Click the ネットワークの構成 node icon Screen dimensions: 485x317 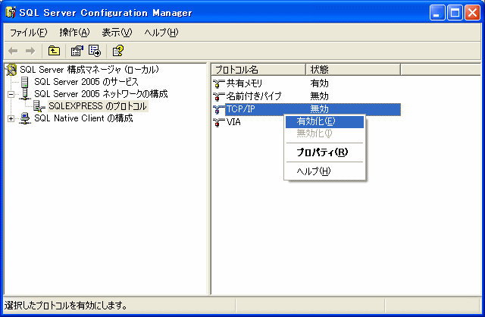(x=25, y=94)
